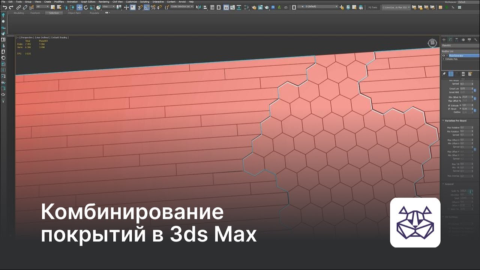Switch to Object Paint ribbon tab
Viewport: 480px width, 270px height.
pos(74,13)
